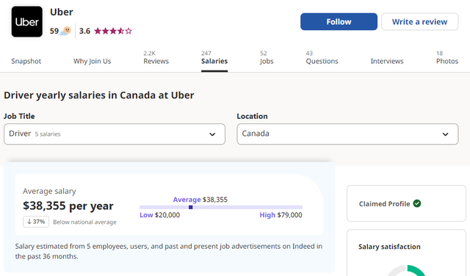The image size is (470, 276).
Task: Click the 'Salary satisfaction' heading
Action: 389,247
